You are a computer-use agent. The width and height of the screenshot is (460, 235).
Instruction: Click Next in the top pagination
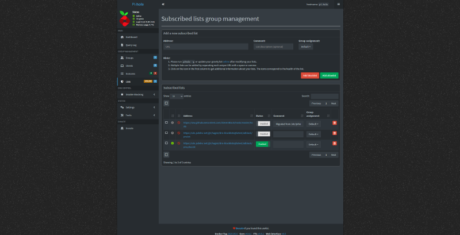point(333,103)
